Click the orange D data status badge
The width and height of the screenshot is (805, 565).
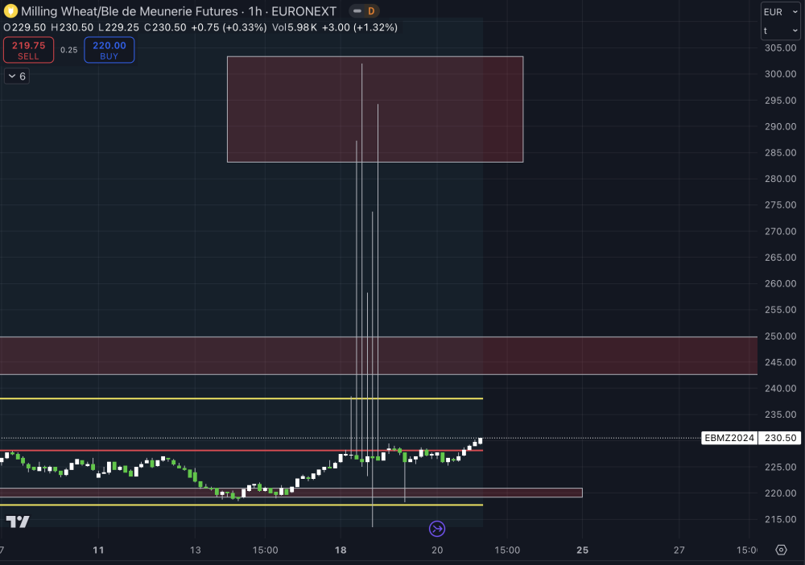pyautogui.click(x=371, y=11)
